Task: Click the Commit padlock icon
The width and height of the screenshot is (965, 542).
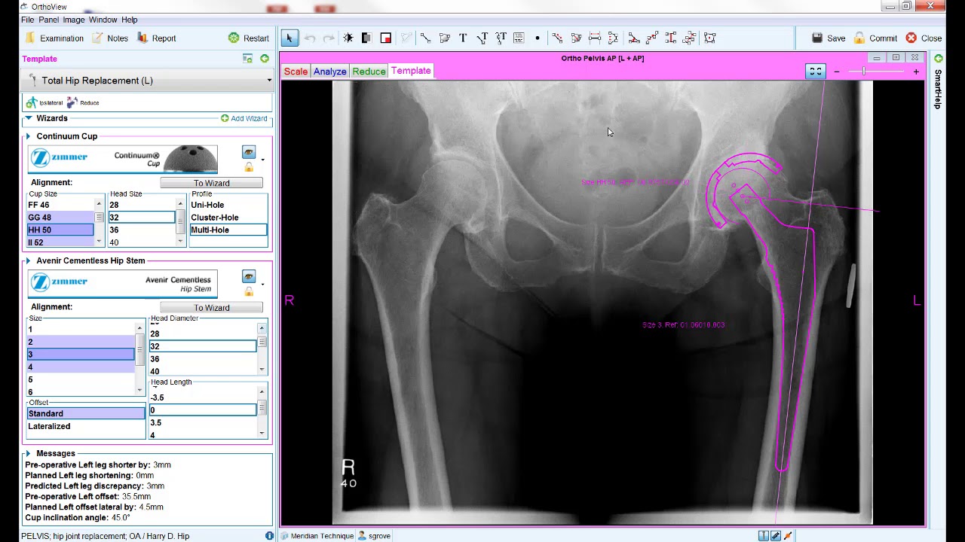Action: (859, 38)
